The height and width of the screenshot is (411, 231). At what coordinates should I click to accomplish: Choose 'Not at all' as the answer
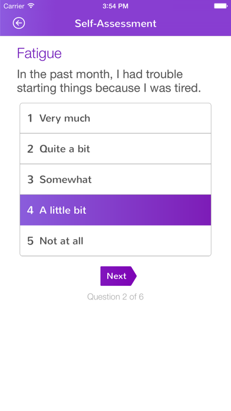click(x=115, y=241)
